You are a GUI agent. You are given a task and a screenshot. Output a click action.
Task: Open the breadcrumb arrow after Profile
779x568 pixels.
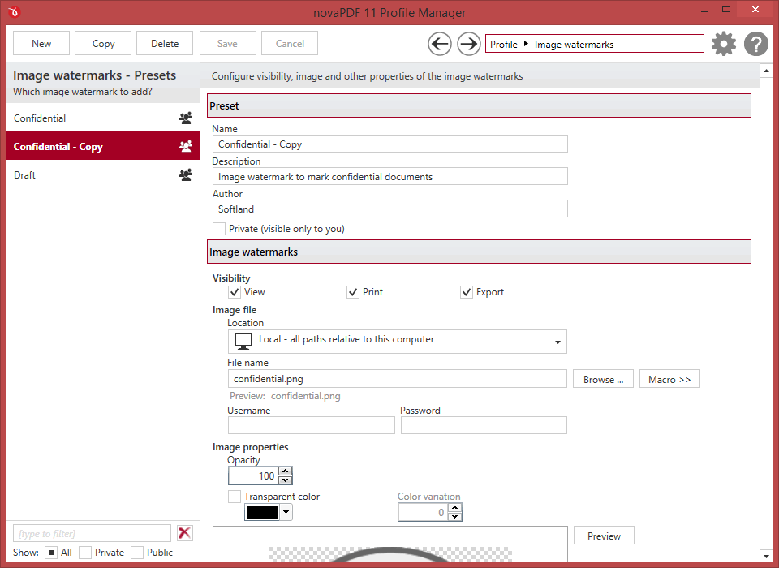coord(526,44)
